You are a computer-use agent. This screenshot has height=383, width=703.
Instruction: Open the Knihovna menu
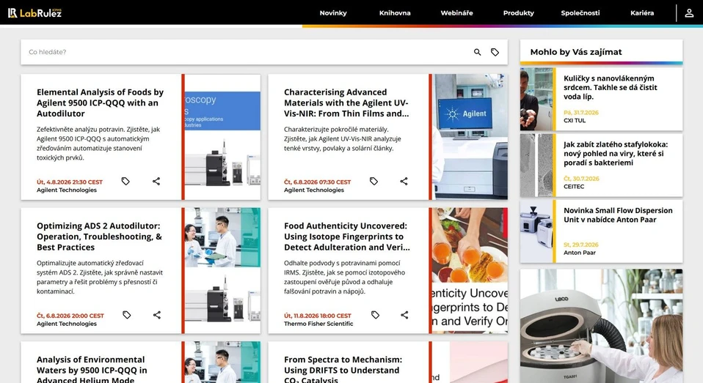click(x=395, y=13)
